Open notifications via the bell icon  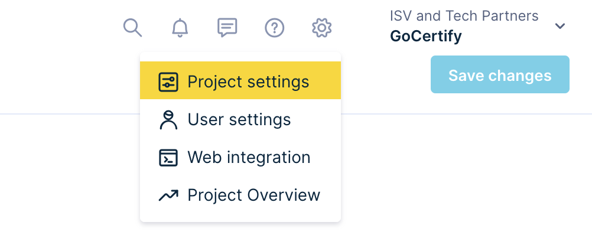click(x=180, y=28)
